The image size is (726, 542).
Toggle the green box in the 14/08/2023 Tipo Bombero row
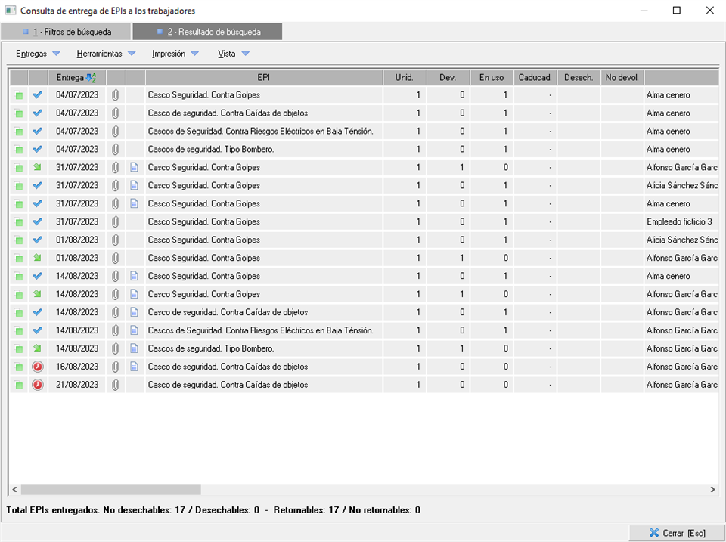(x=19, y=349)
